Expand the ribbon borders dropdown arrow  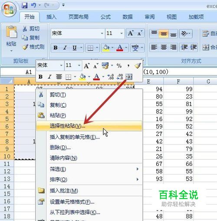tap(97, 47)
